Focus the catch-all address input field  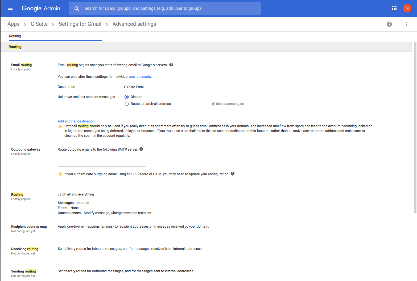191,104
